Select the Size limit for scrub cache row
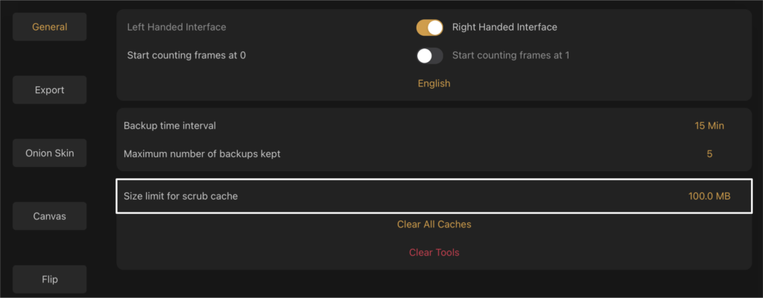763x298 pixels. [x=434, y=196]
